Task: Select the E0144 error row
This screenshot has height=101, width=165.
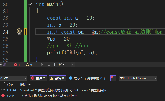Action: pyautogui.click(x=83, y=90)
